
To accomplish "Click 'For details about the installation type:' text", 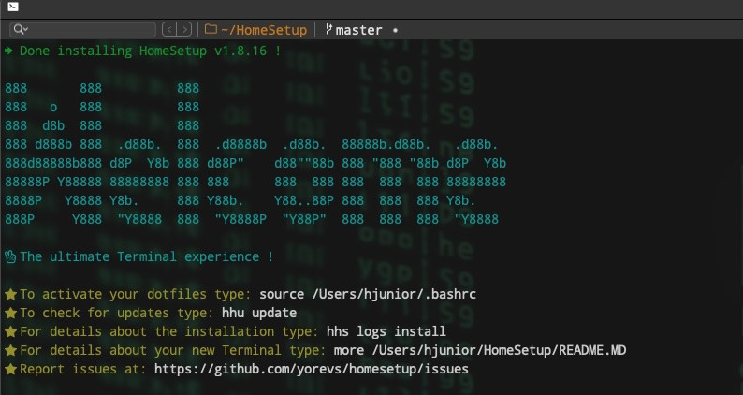I will click(169, 331).
